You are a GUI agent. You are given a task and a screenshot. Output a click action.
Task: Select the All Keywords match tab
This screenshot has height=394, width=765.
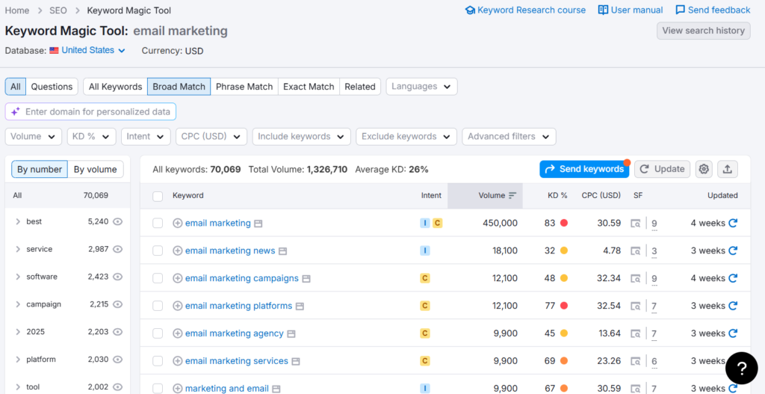click(x=115, y=87)
